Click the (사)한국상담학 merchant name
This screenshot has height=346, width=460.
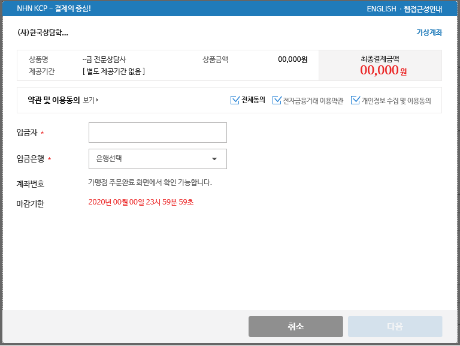[43, 32]
